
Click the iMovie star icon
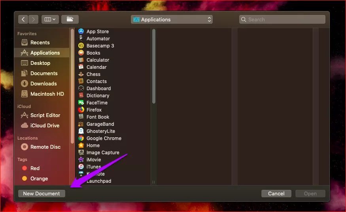(81, 159)
